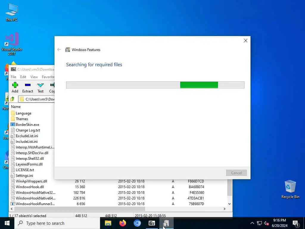Click scroll down arrow in 7-Zip list
Viewport: 305px width, 229px height.
coord(230,204)
